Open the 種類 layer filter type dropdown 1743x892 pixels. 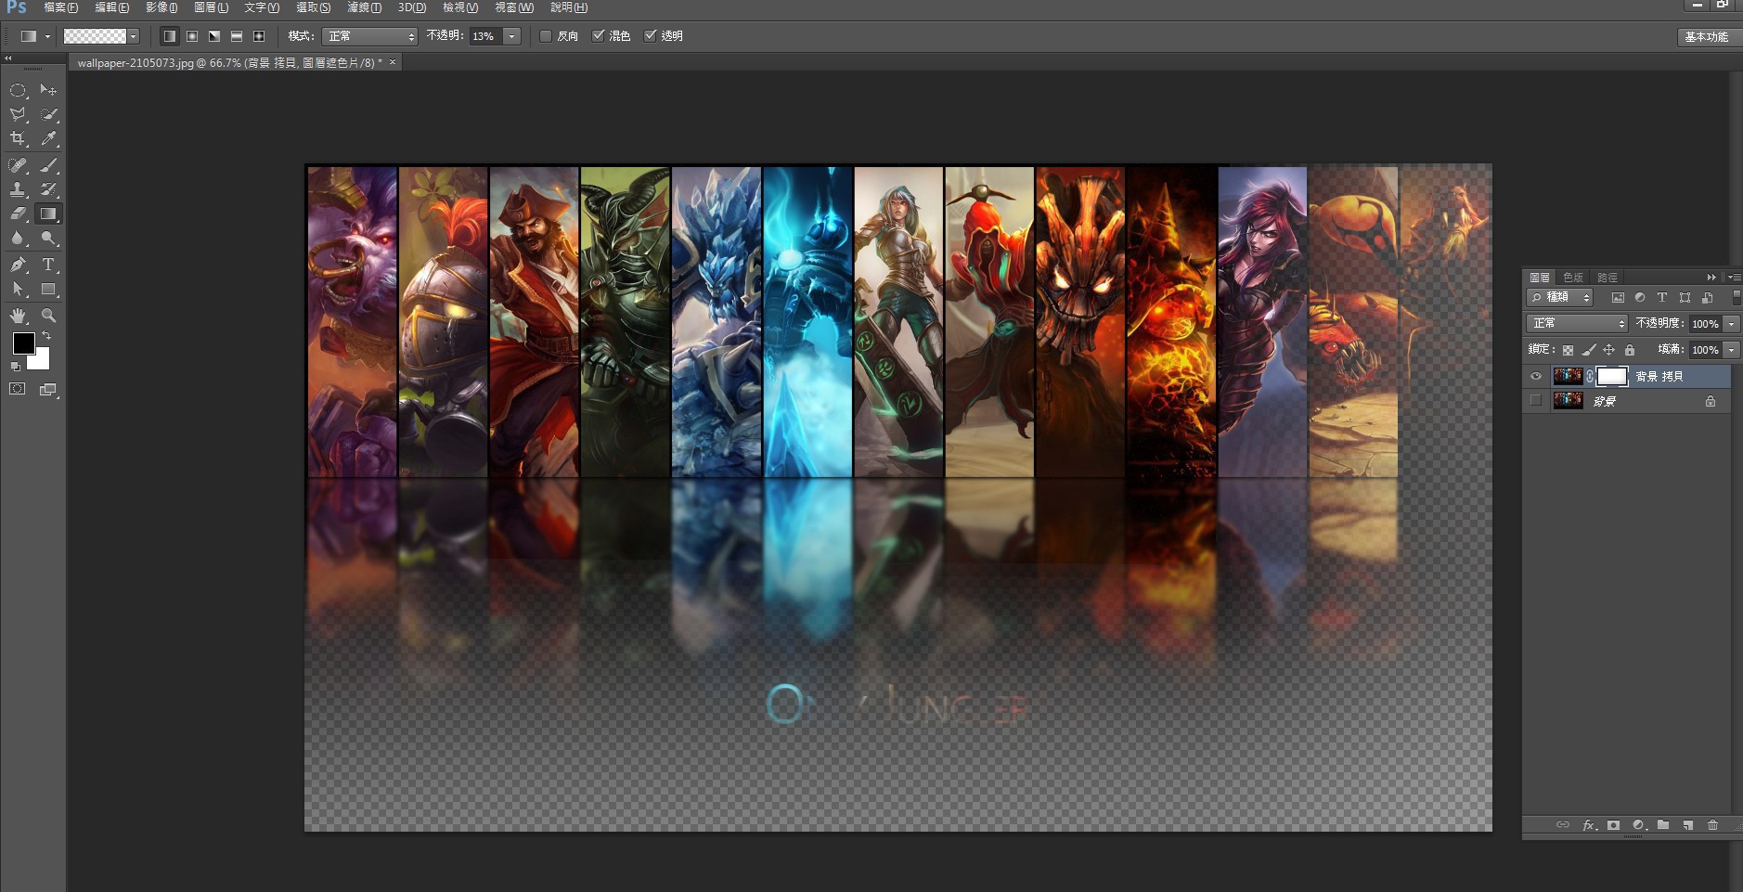tap(1560, 298)
